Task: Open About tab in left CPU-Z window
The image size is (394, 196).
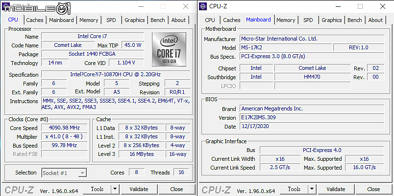Action: pyautogui.click(x=178, y=20)
